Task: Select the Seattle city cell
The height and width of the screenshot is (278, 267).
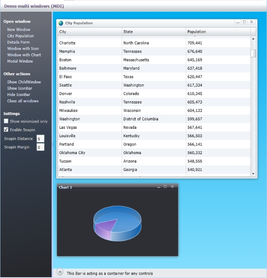Action: tap(90, 85)
